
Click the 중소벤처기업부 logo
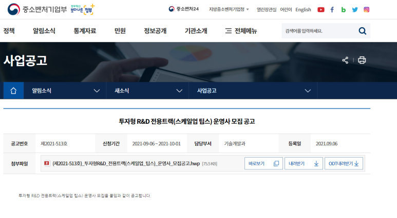point(37,9)
